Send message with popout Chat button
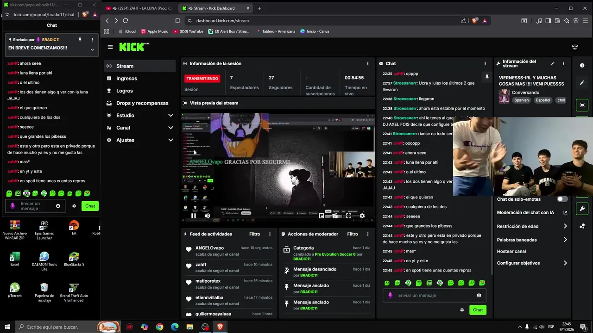The height and width of the screenshot is (333, 593). click(x=90, y=206)
